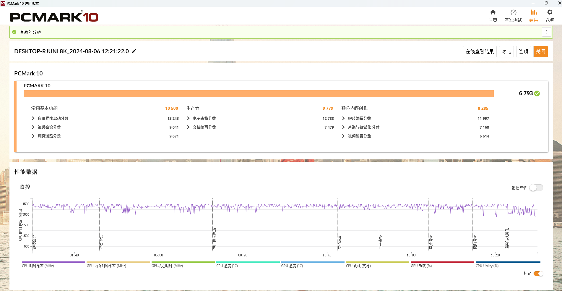The image size is (562, 291).
Task: Click the 渲染与视觉化 marker on the chart
Action: (507, 239)
